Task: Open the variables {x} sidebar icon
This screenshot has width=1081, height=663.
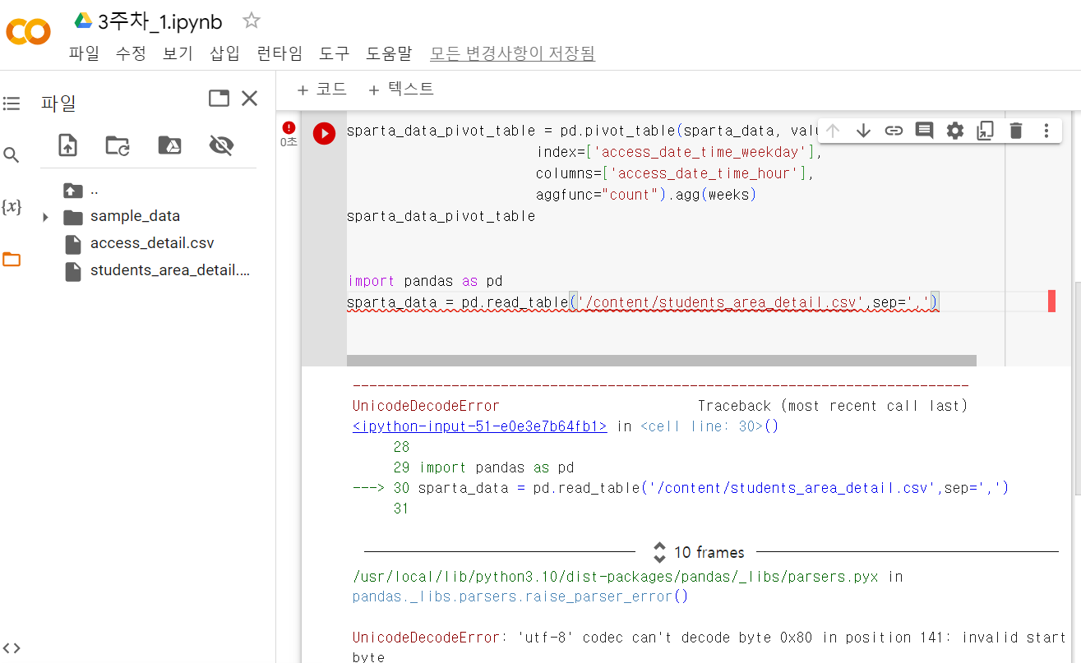Action: (12, 207)
